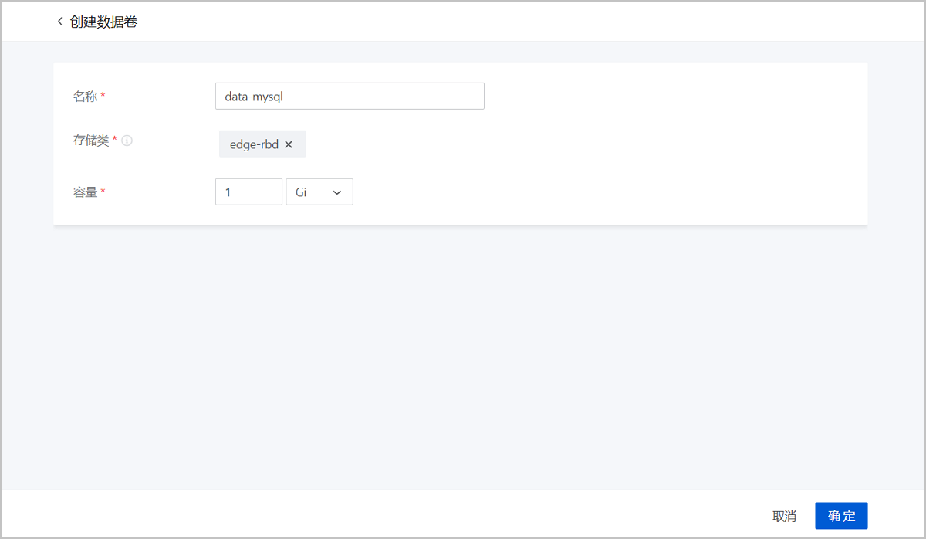Click the end of the data-mysql text box
The width and height of the screenshot is (926, 539).
[463, 97]
